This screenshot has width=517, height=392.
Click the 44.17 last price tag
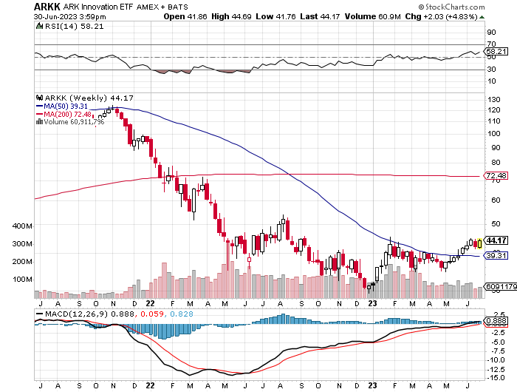click(496, 240)
